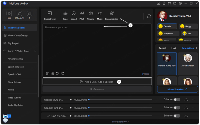The width and height of the screenshot is (200, 125).
Task: Play the Xiaochen audio clip
Action: coord(71,108)
